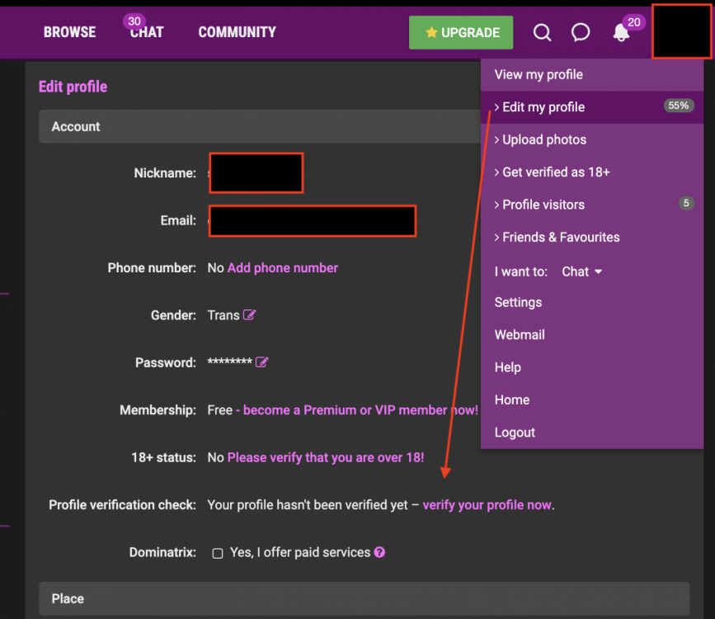Follow the 'verify your profile now' link
Viewport: 715px width, 619px height.
[487, 504]
